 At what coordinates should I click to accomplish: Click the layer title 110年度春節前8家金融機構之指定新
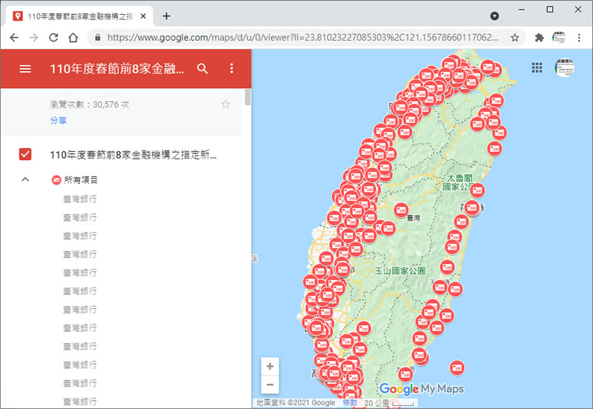(133, 155)
